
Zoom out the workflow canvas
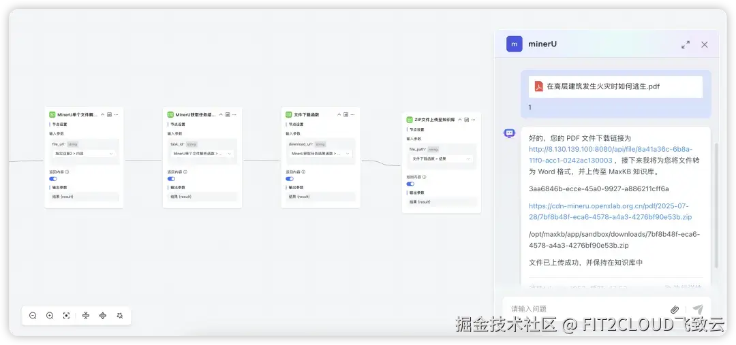33,316
